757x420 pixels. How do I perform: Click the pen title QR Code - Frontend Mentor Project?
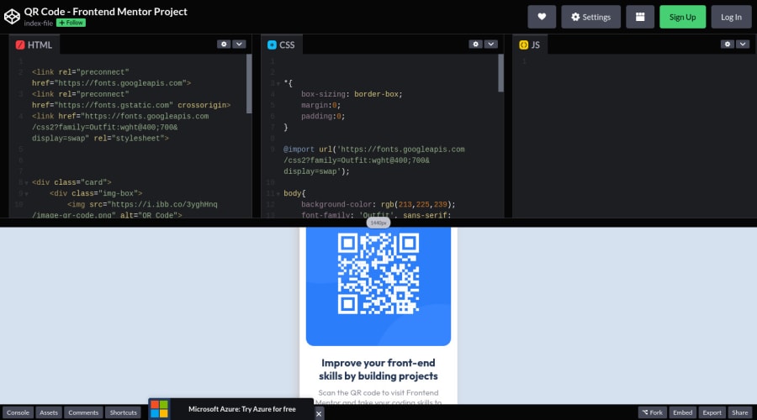tap(106, 12)
